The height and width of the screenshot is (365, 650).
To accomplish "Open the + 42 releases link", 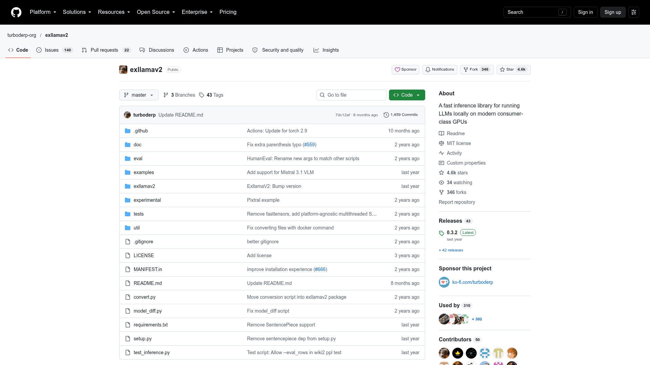I will click(451, 250).
